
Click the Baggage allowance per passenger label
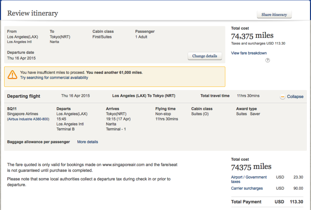point(38,142)
